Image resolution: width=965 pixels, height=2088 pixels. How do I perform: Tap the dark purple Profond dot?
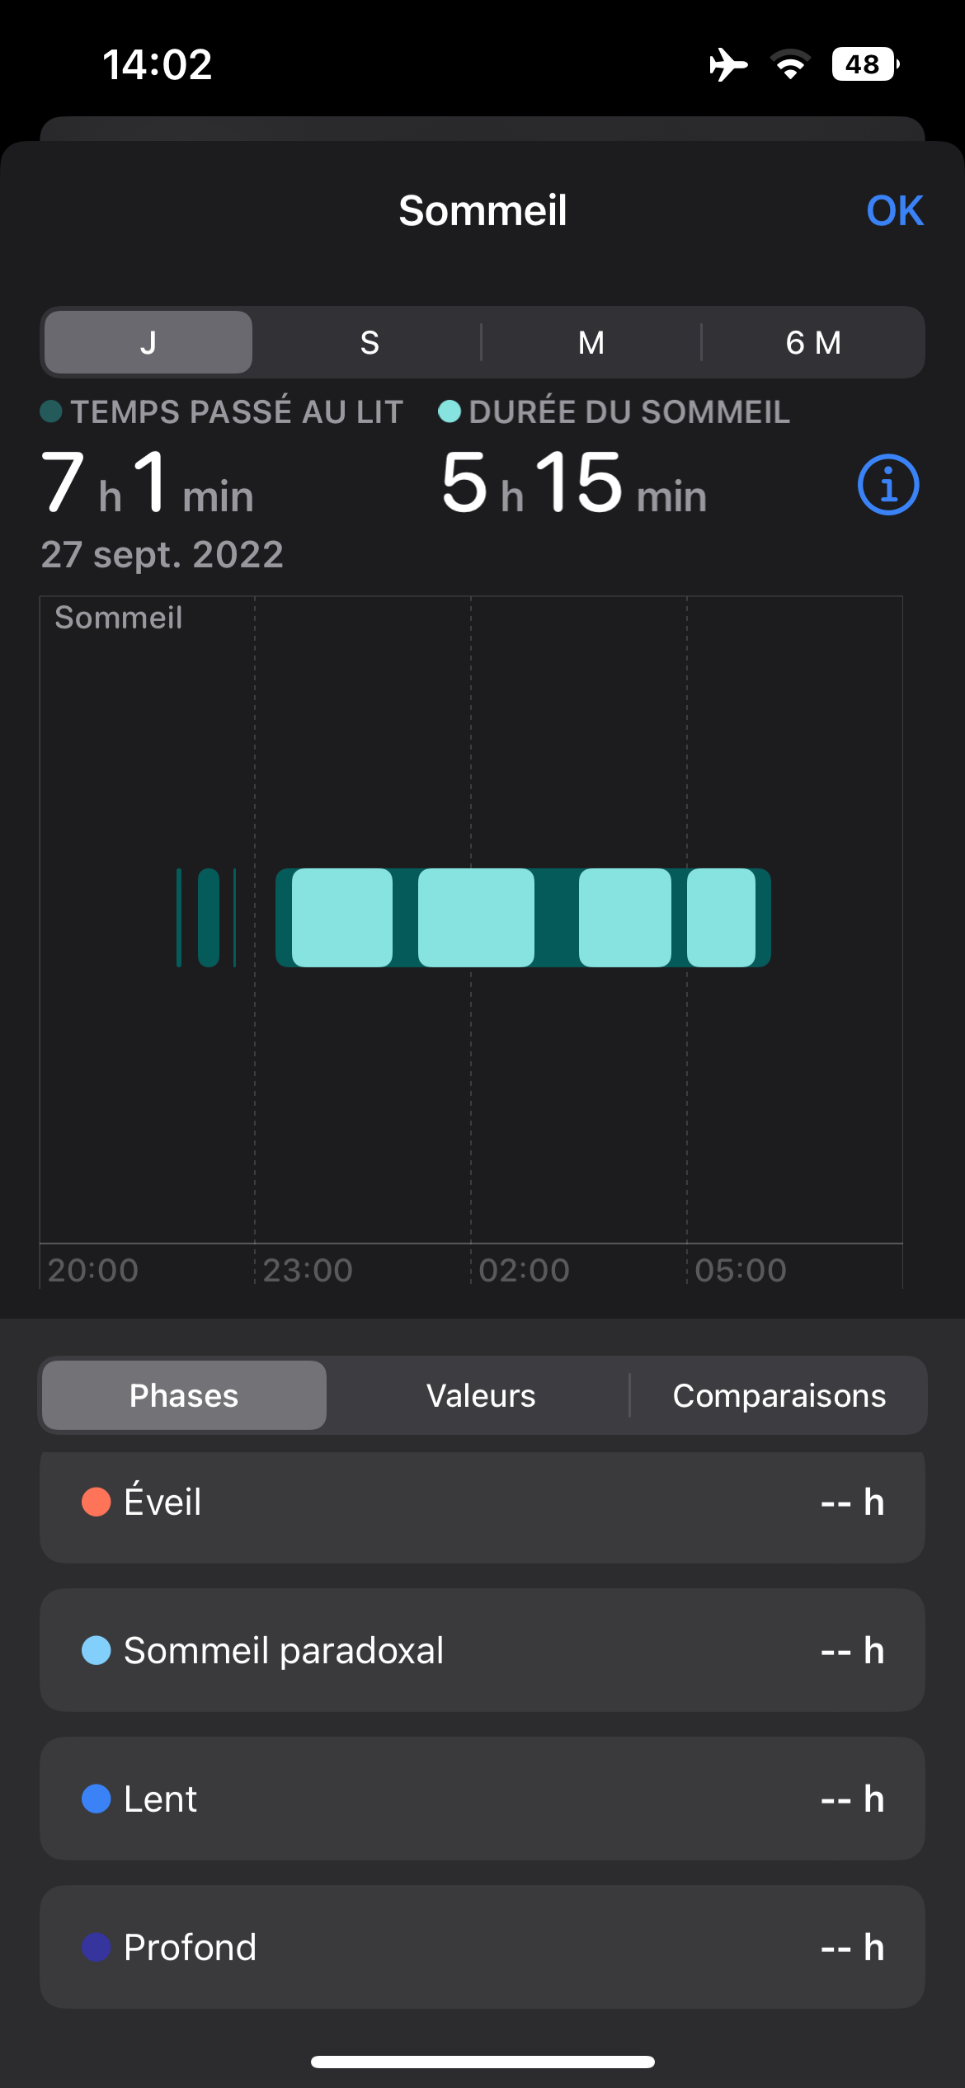[x=96, y=1947]
